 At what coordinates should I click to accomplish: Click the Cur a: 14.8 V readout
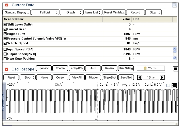109,85
